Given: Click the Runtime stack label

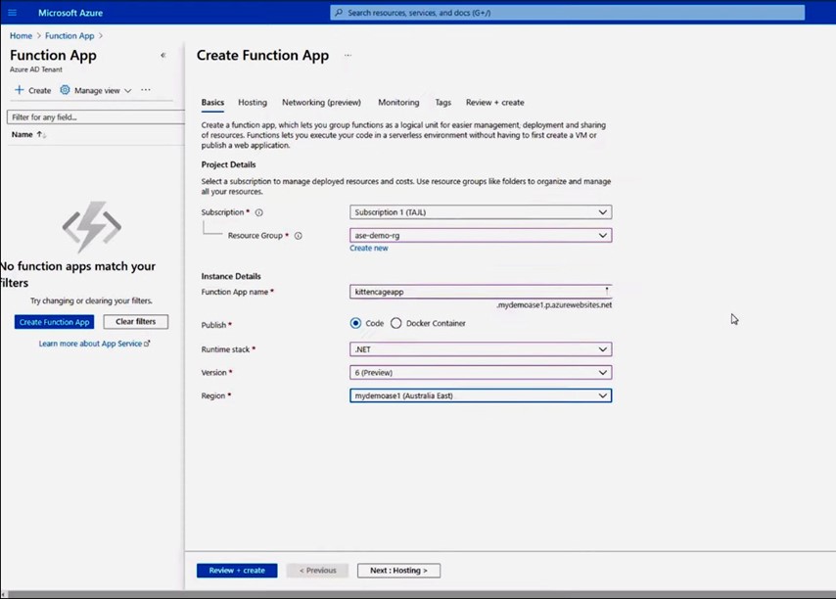Looking at the screenshot, I should click(x=225, y=349).
